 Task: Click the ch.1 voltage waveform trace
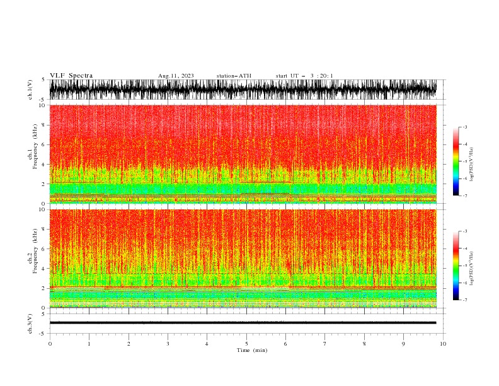243,90
